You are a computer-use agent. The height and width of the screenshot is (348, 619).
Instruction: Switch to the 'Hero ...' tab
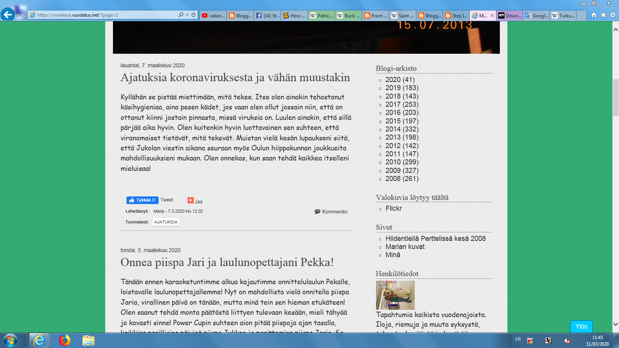tap(294, 15)
